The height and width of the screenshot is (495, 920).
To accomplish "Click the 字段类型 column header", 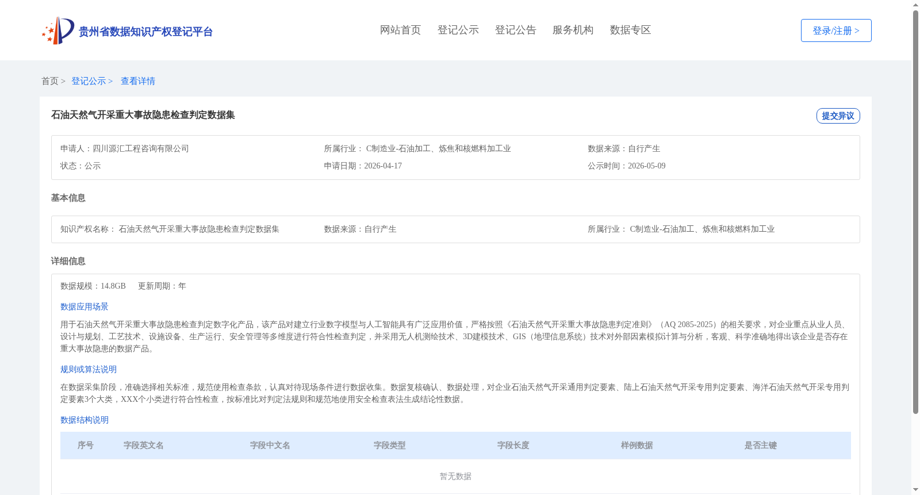I will coord(390,446).
